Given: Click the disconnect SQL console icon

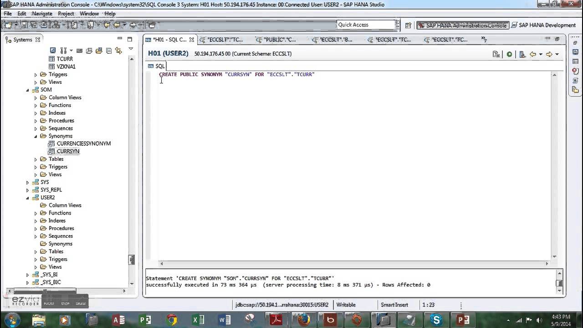Looking at the screenshot, I should pos(496,54).
